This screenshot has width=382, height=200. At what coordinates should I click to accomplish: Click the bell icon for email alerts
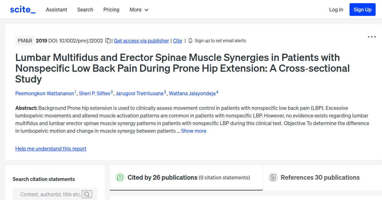[190, 41]
